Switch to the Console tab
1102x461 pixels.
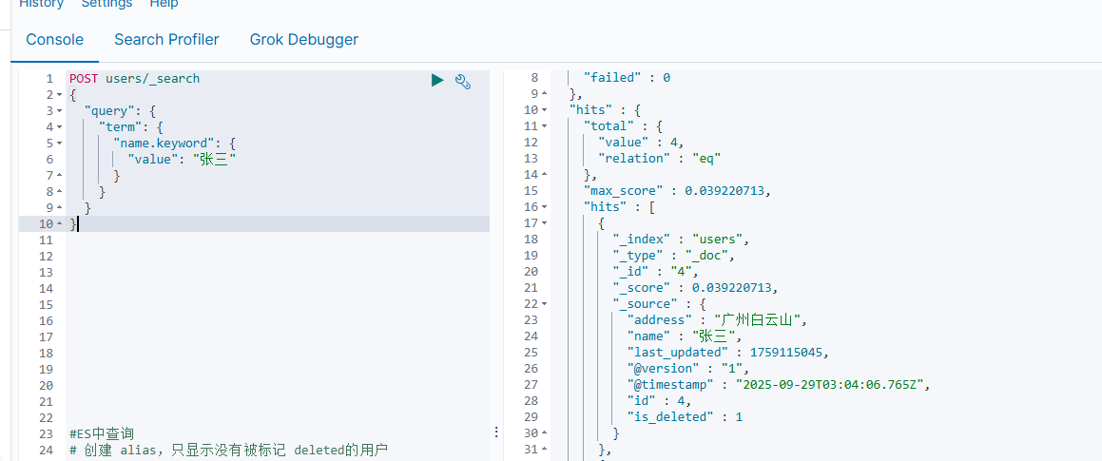click(x=55, y=39)
